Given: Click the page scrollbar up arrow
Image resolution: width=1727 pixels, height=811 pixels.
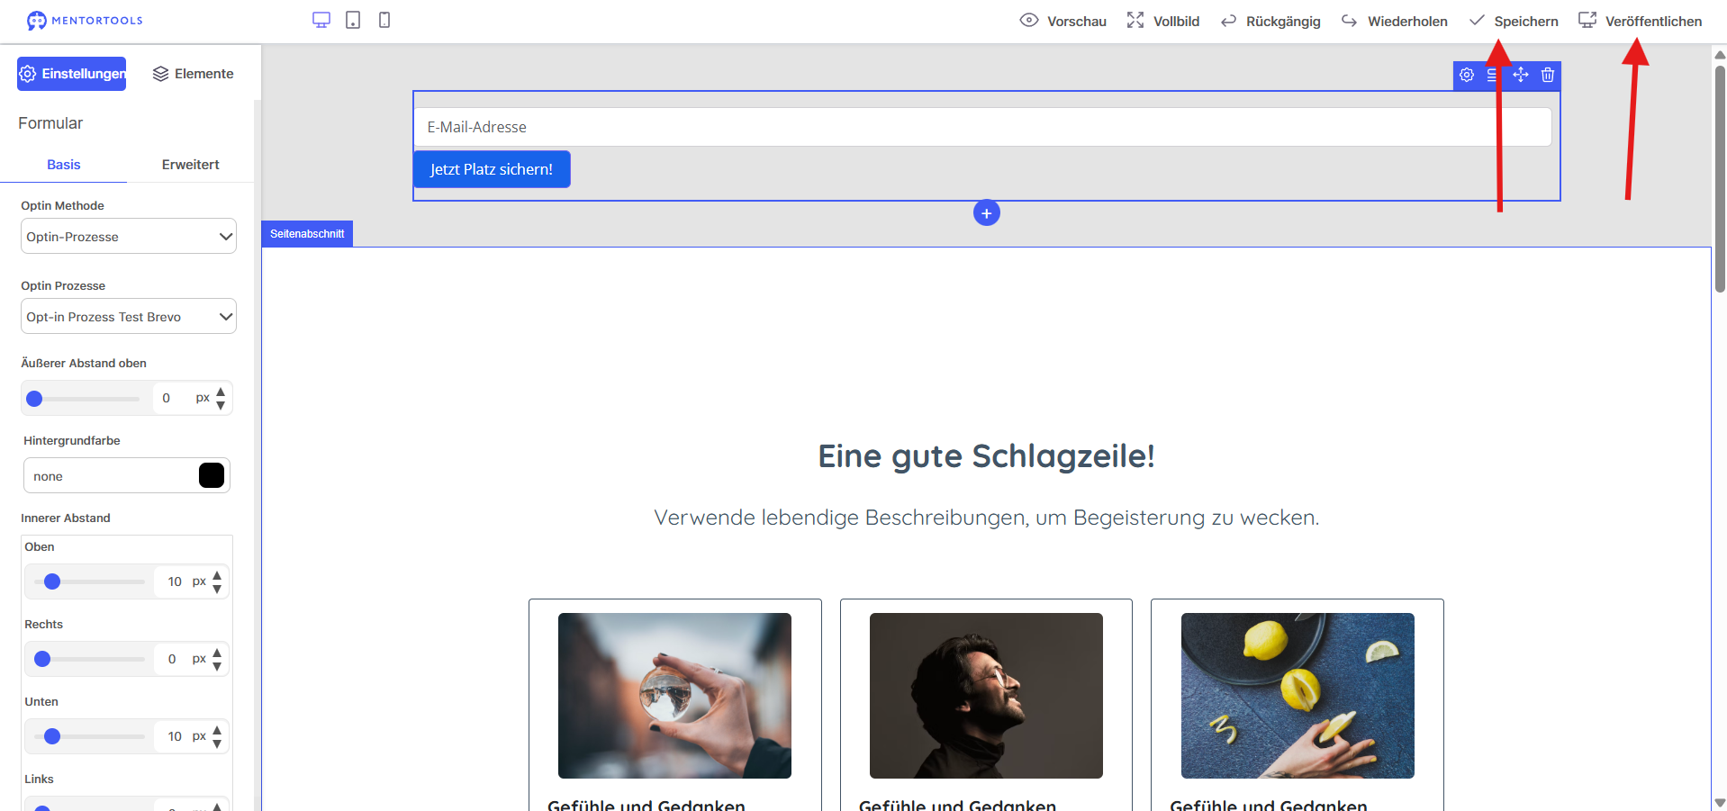Looking at the screenshot, I should [1720, 55].
